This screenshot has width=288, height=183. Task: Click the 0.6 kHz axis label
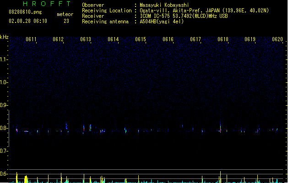coord(4,174)
